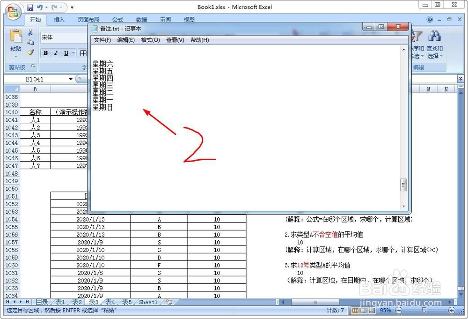Click the Borders icon in font group
468x319 pixels.
pos(83,53)
